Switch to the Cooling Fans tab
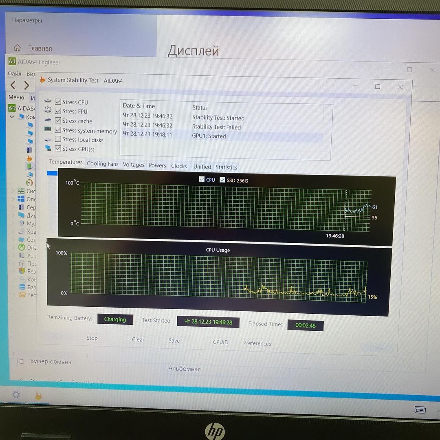Screen dimensions: 440x440 click(x=102, y=164)
